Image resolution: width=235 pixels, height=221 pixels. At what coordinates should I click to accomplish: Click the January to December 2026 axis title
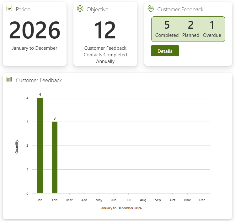pyautogui.click(x=121, y=208)
